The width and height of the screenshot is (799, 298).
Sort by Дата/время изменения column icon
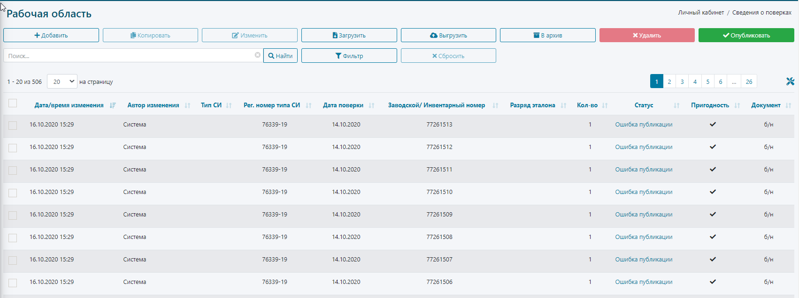click(x=113, y=105)
